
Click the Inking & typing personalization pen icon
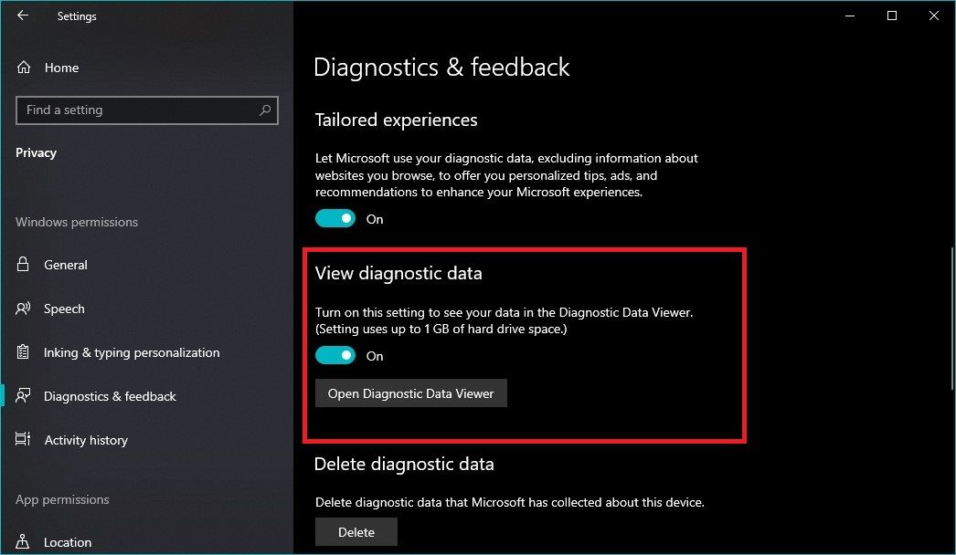(x=25, y=352)
